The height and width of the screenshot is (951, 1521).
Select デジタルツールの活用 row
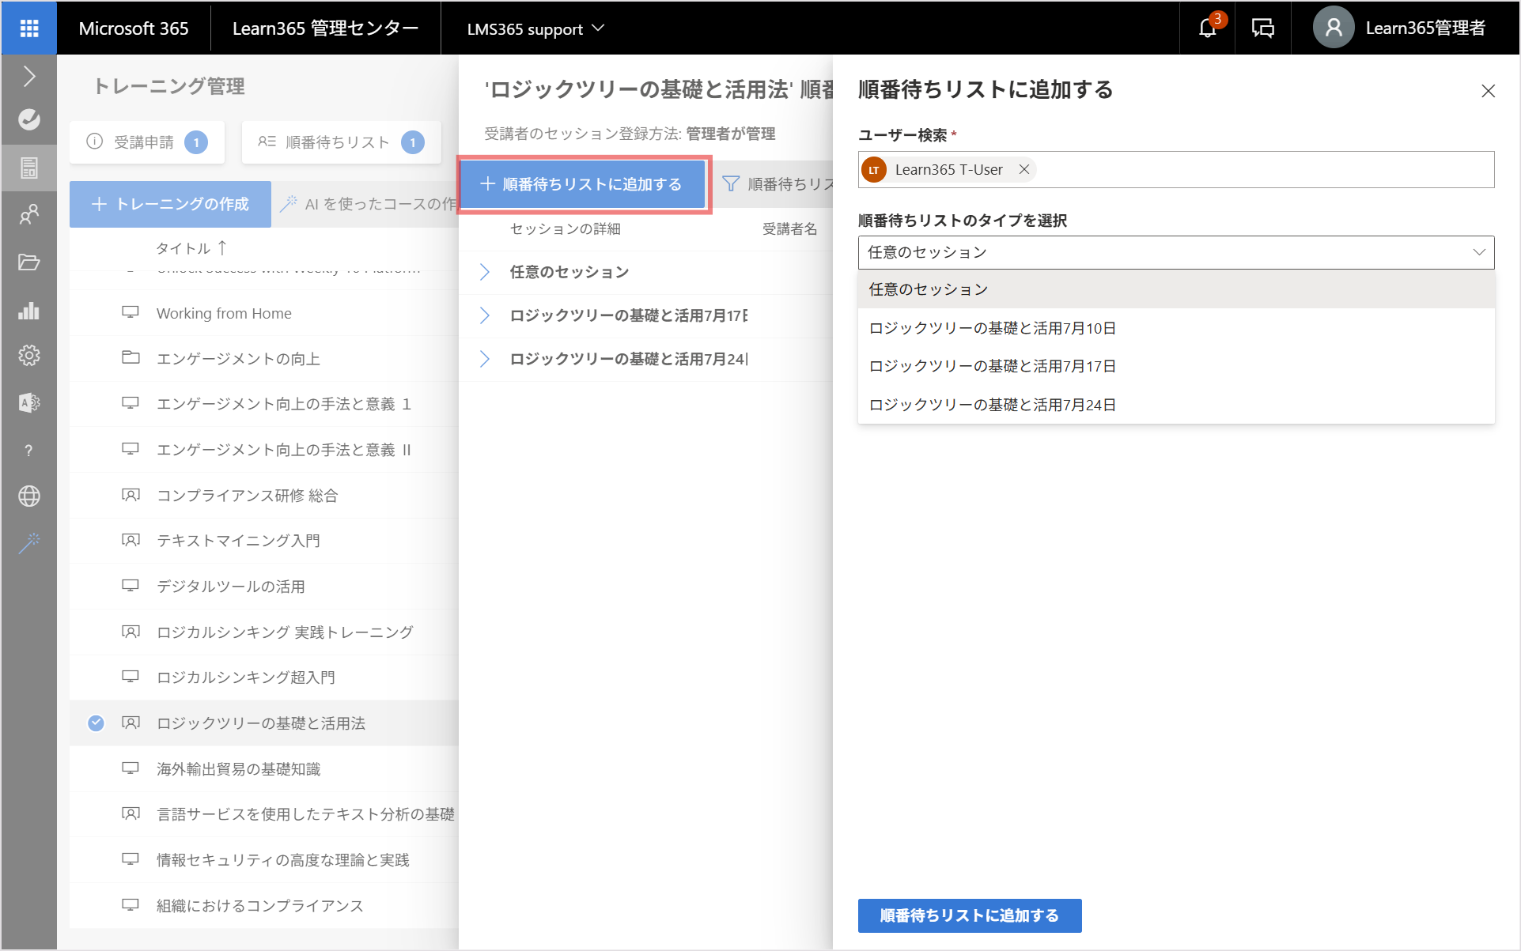[x=264, y=587]
